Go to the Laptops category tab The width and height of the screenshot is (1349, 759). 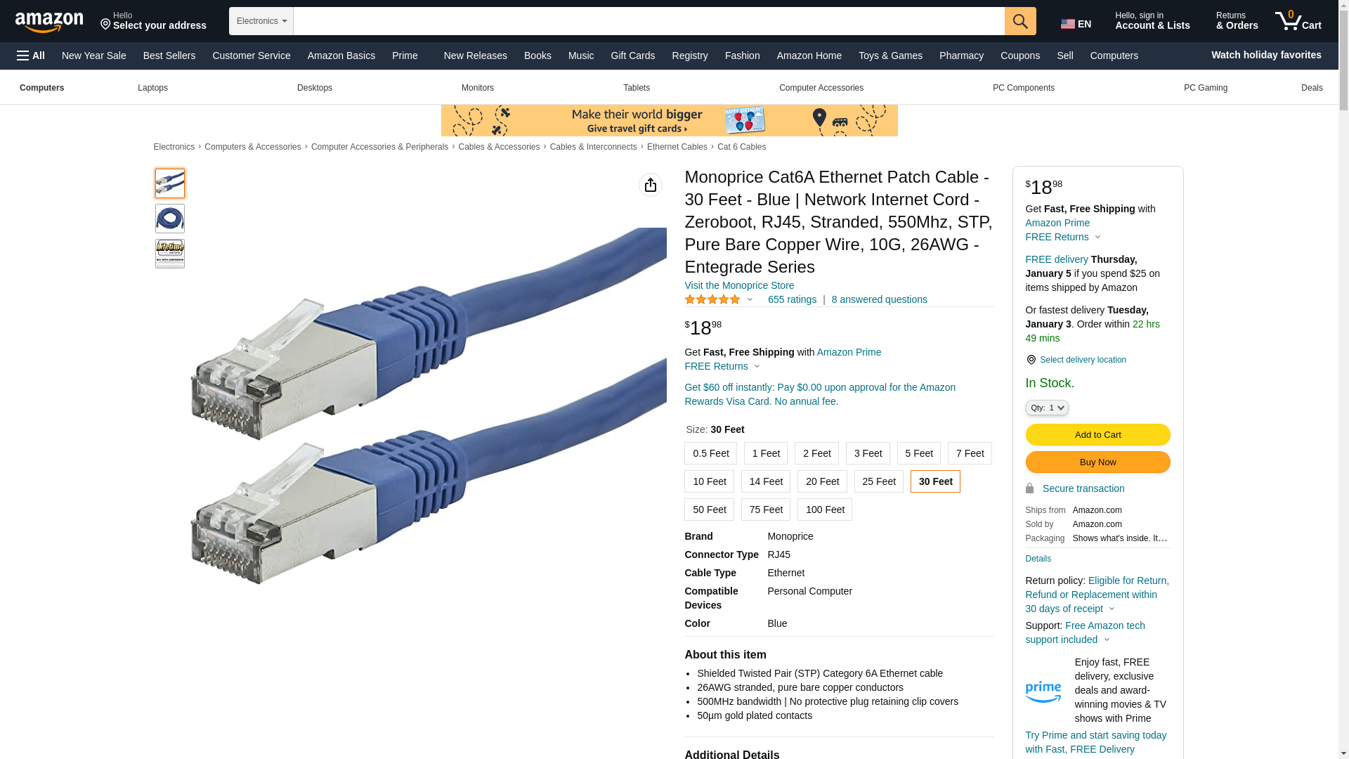point(152,88)
